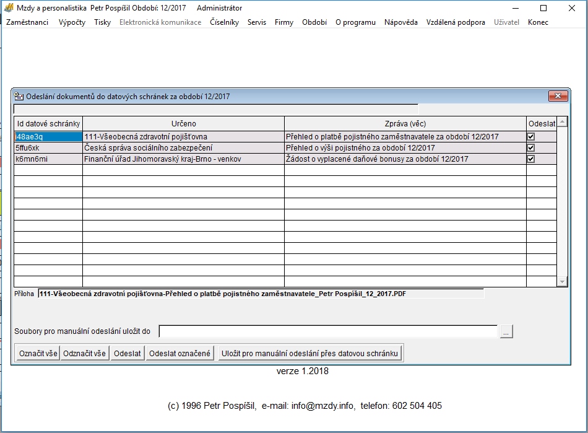Image resolution: width=588 pixels, height=433 pixels.
Task: Toggle Odeslat checkbox for Finanční úřad row
Action: (530, 159)
